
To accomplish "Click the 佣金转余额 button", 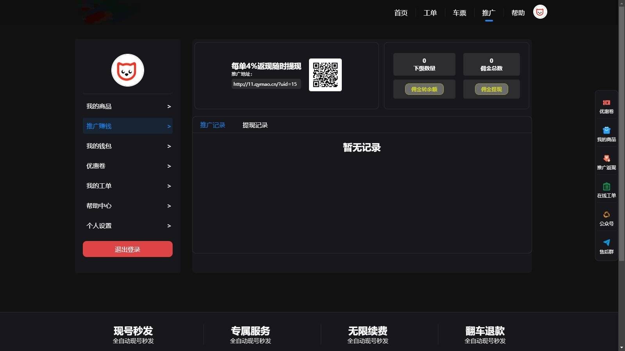I will (424, 89).
